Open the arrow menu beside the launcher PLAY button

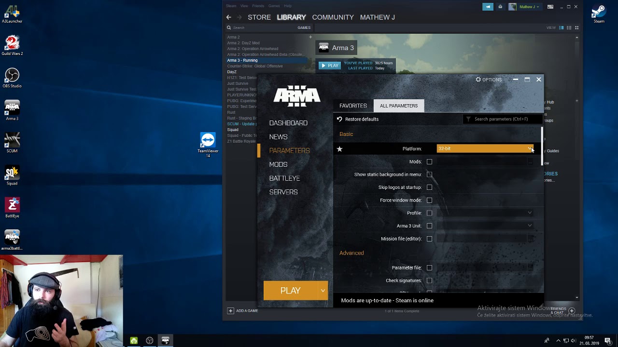click(323, 291)
